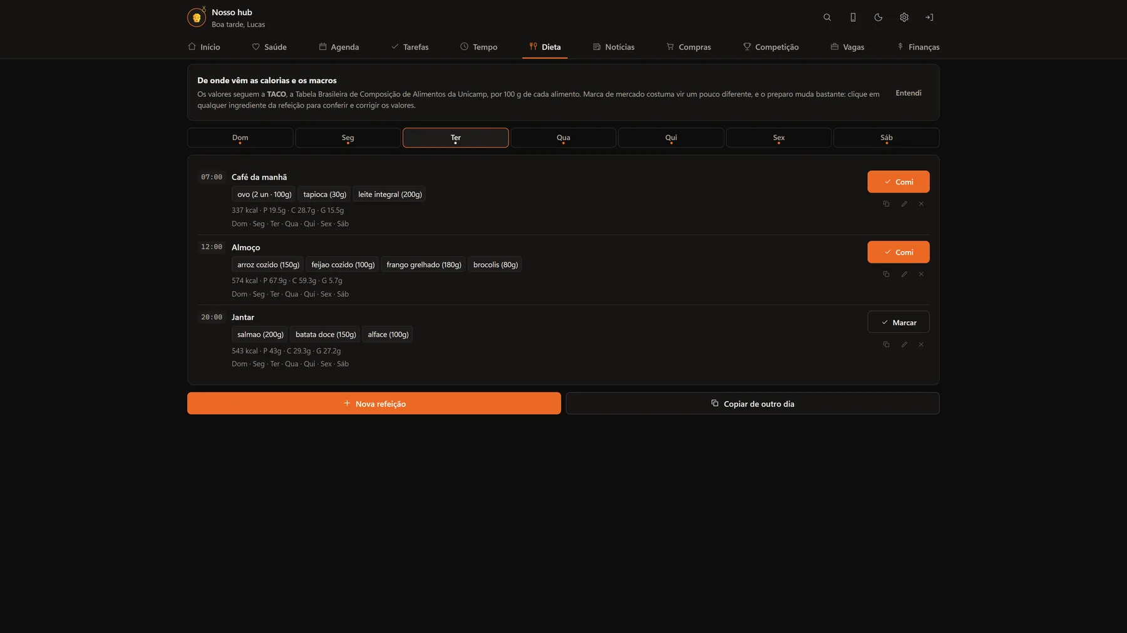Image resolution: width=1127 pixels, height=633 pixels.
Task: Mark Jantar as eaten with Marcar
Action: (x=898, y=322)
